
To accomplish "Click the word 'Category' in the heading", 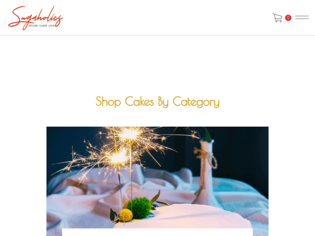I will pos(196,102).
